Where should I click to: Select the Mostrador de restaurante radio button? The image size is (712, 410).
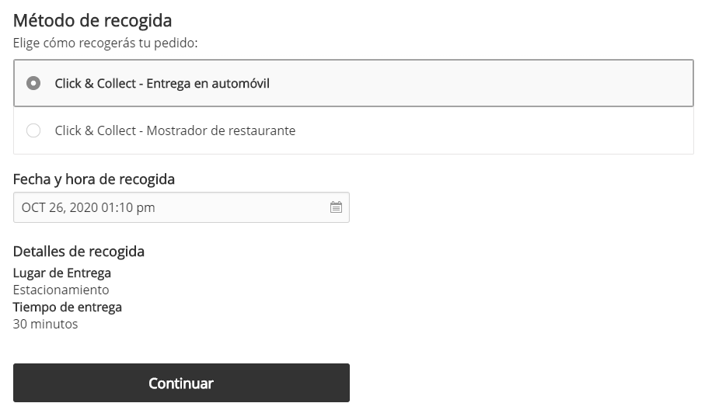coord(33,130)
